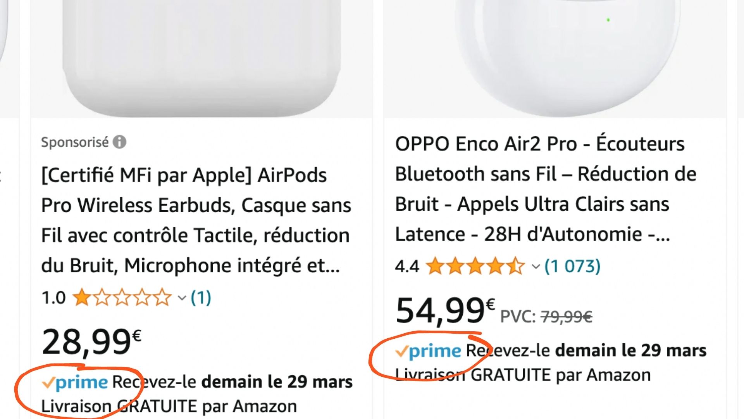Click the 4.4 star rating icons for OPPO
The height and width of the screenshot is (419, 744).
point(475,267)
